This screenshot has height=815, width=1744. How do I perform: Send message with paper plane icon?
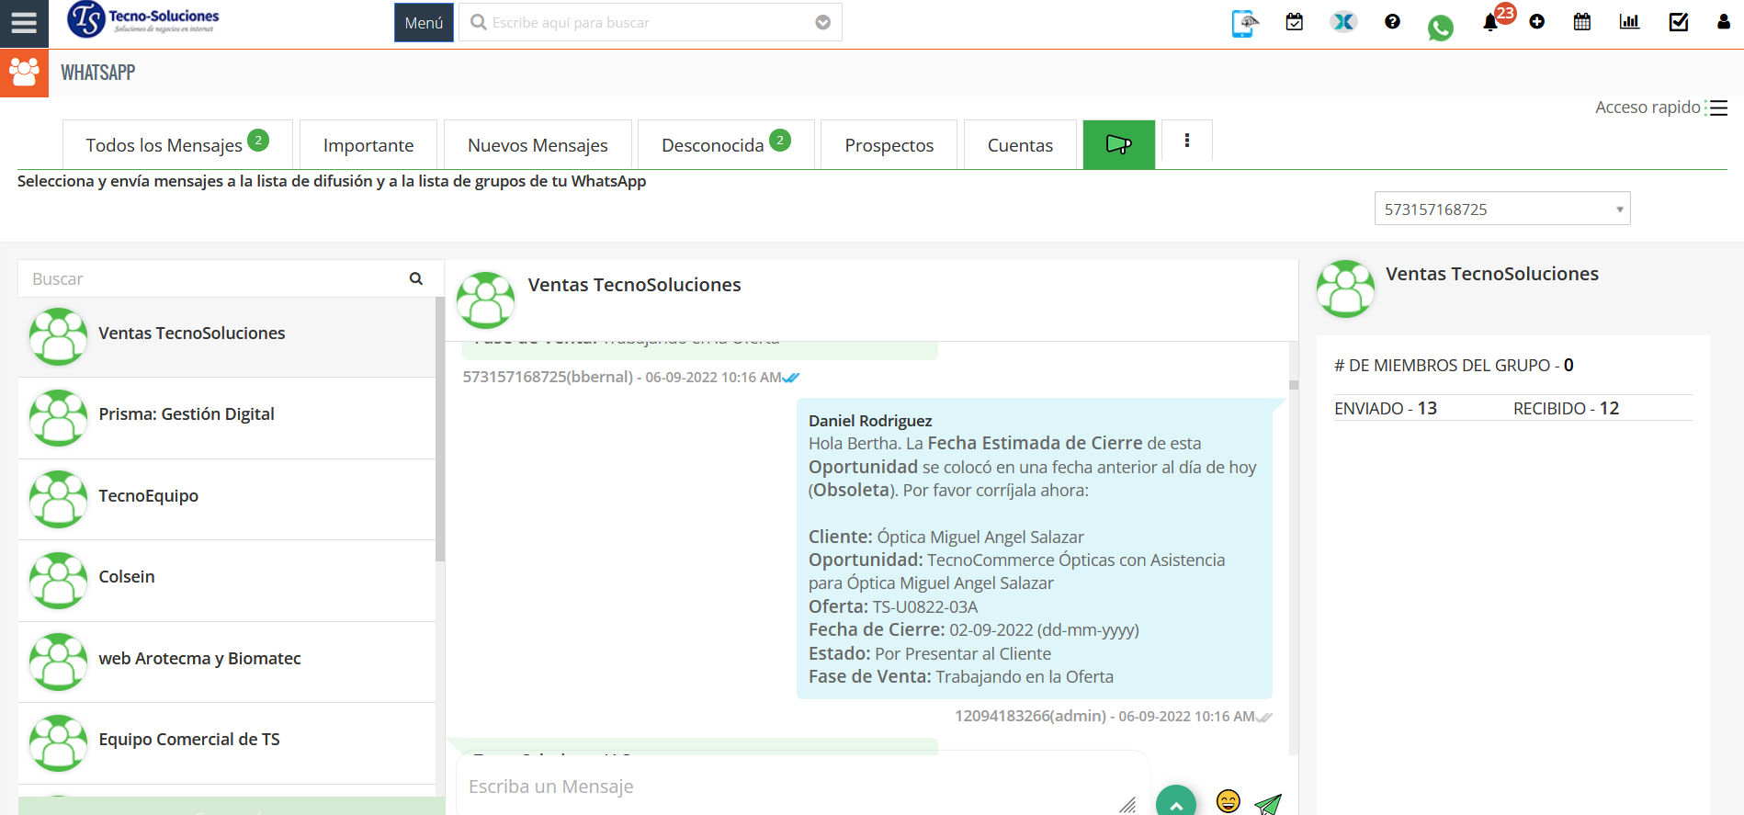pyautogui.click(x=1268, y=803)
